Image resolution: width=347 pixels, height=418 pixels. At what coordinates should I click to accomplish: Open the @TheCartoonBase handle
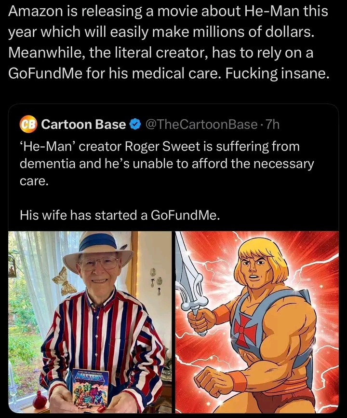coord(200,125)
